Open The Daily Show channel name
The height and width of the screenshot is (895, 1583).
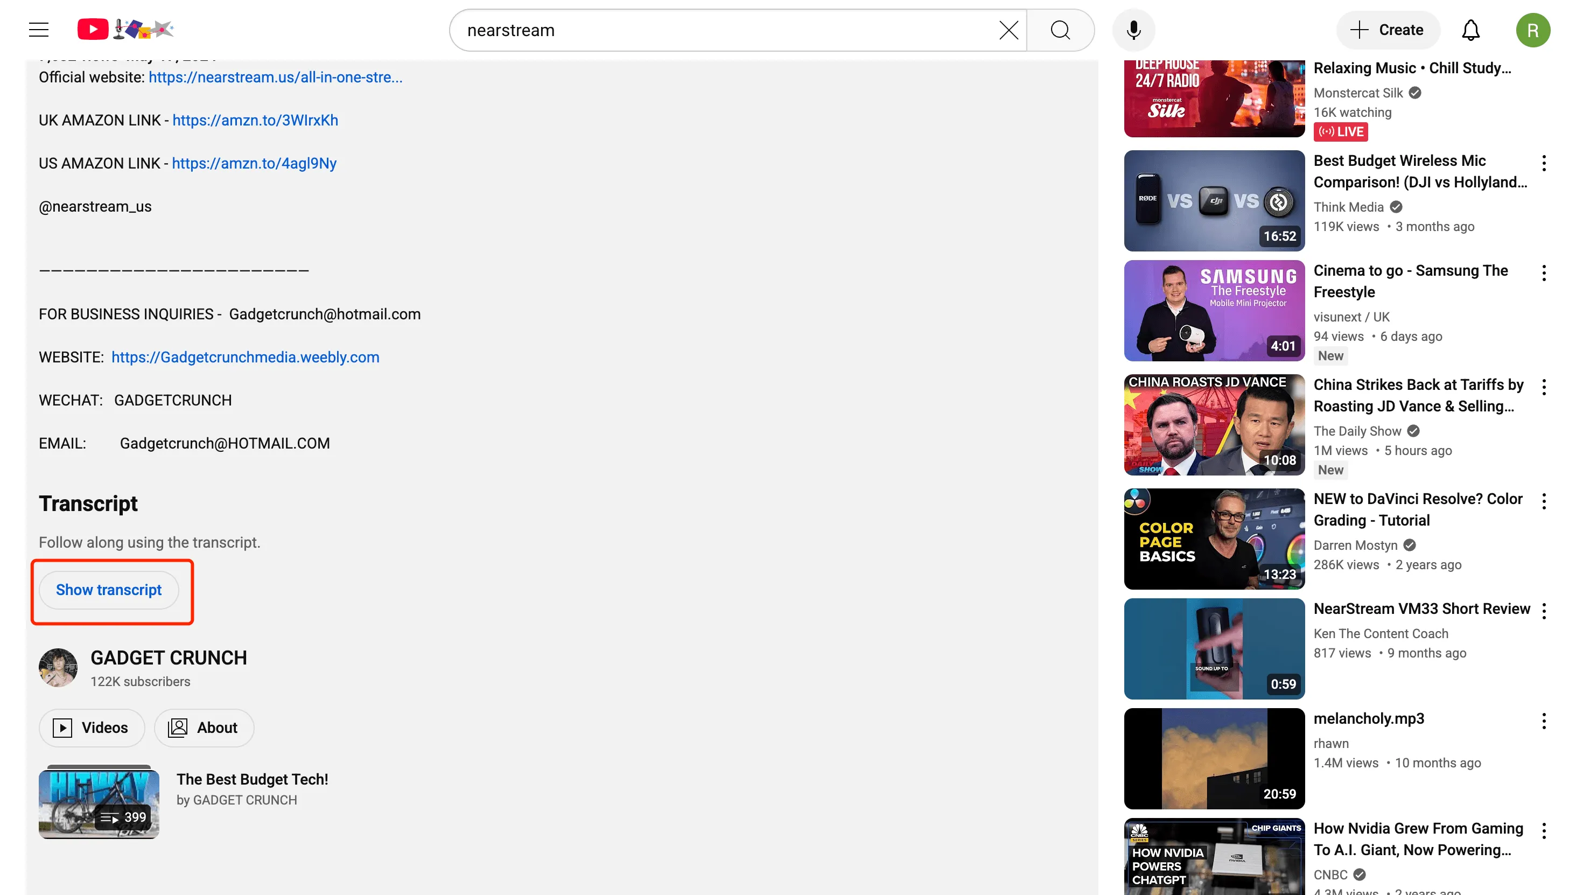(1357, 431)
